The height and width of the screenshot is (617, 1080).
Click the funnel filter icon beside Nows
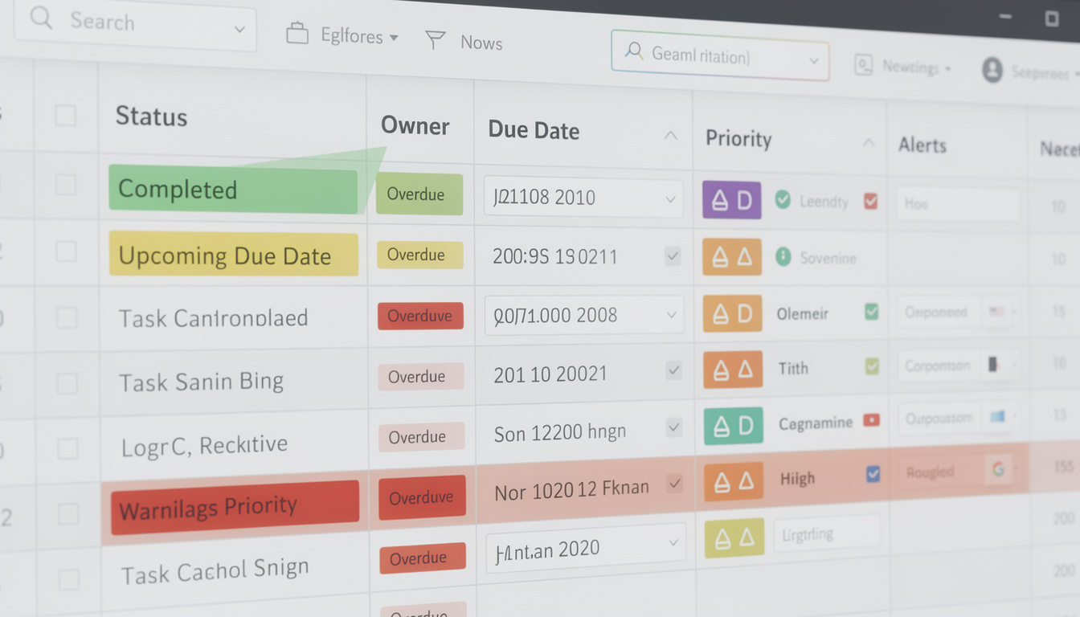[435, 40]
